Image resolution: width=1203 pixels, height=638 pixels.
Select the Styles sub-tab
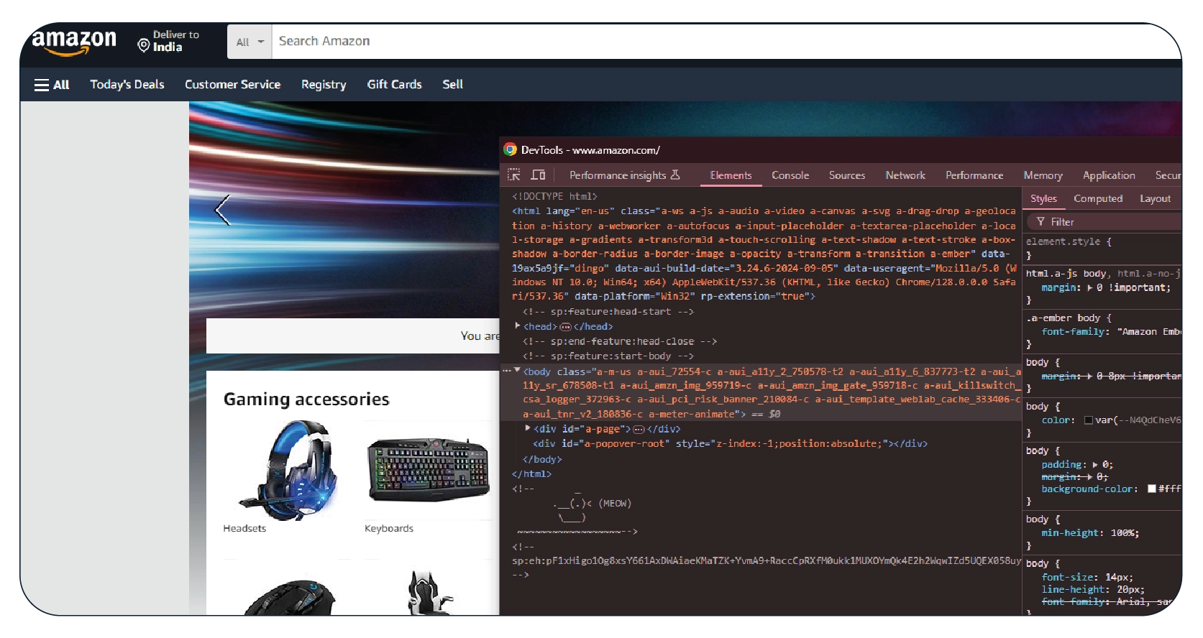pyautogui.click(x=1043, y=199)
